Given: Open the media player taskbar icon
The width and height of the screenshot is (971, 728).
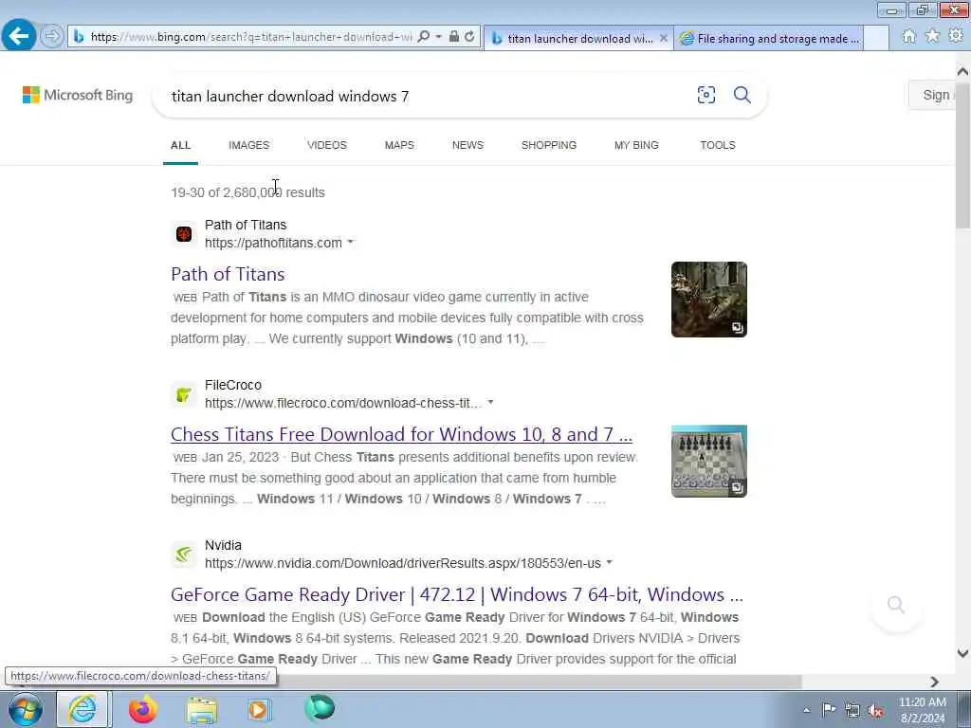Looking at the screenshot, I should click(x=260, y=709).
